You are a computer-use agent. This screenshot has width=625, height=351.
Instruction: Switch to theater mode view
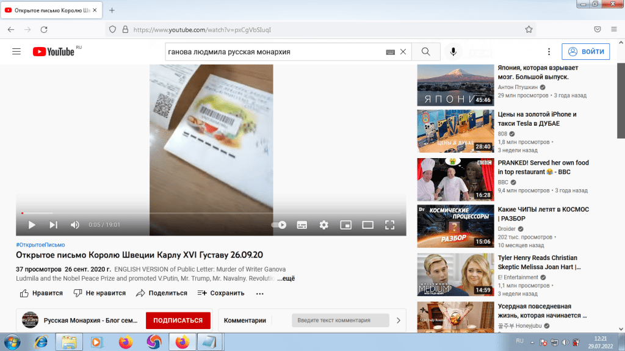click(x=367, y=225)
